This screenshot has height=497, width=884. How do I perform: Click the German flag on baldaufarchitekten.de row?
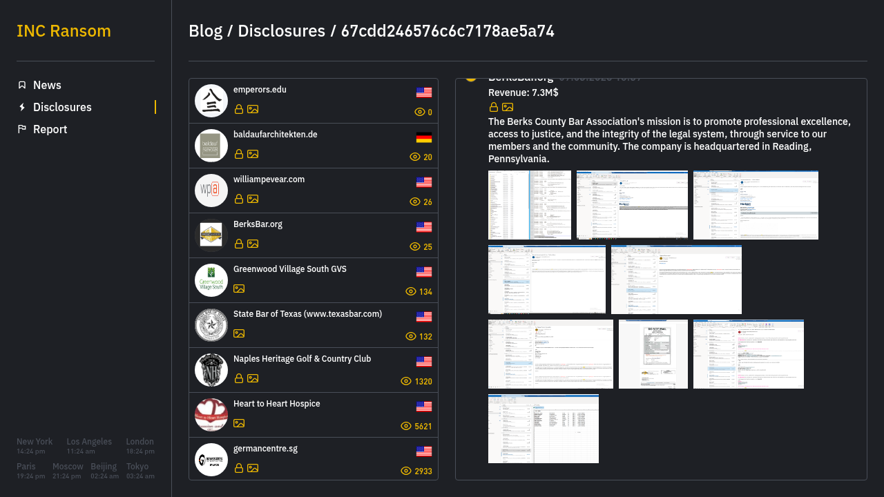click(424, 137)
